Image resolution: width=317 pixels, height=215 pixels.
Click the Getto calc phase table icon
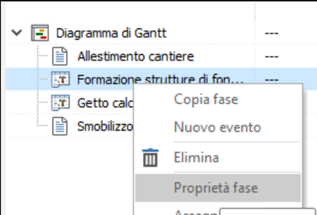click(x=61, y=103)
